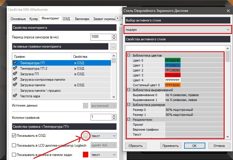Open the Основные tab
This screenshot has width=233, height=160.
pos(18,19)
